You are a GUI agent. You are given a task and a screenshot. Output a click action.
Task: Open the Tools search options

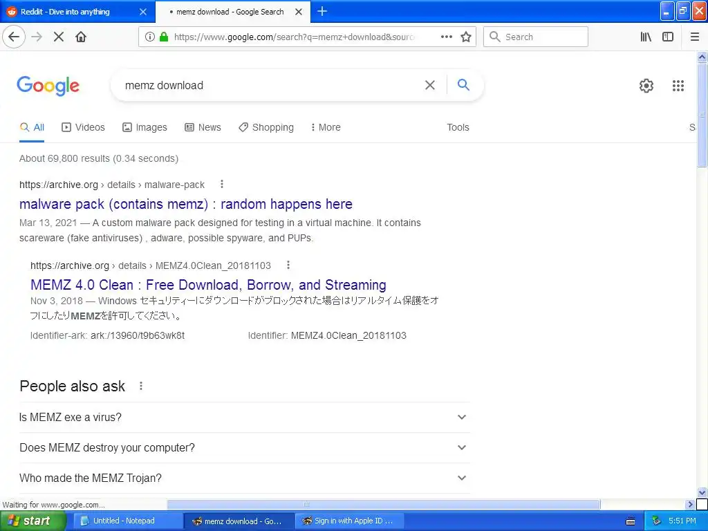tap(458, 127)
